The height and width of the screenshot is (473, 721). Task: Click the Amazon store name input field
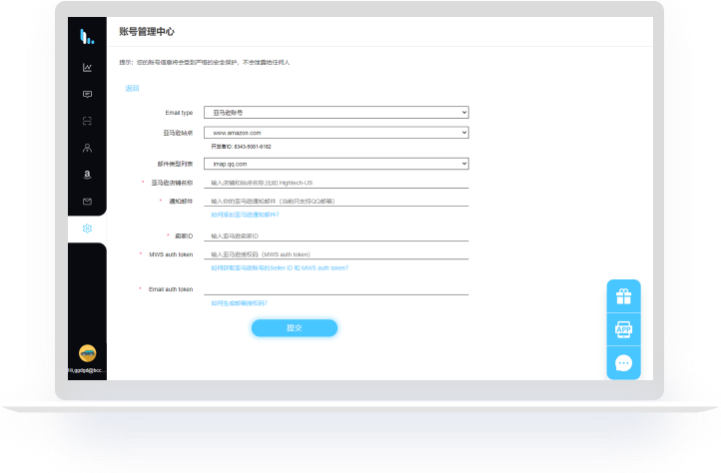(x=337, y=183)
